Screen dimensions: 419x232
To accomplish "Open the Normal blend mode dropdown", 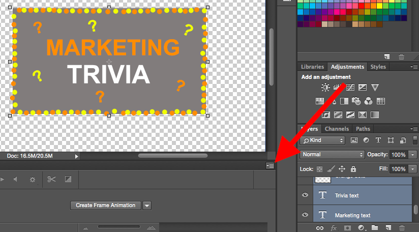I will [332, 155].
